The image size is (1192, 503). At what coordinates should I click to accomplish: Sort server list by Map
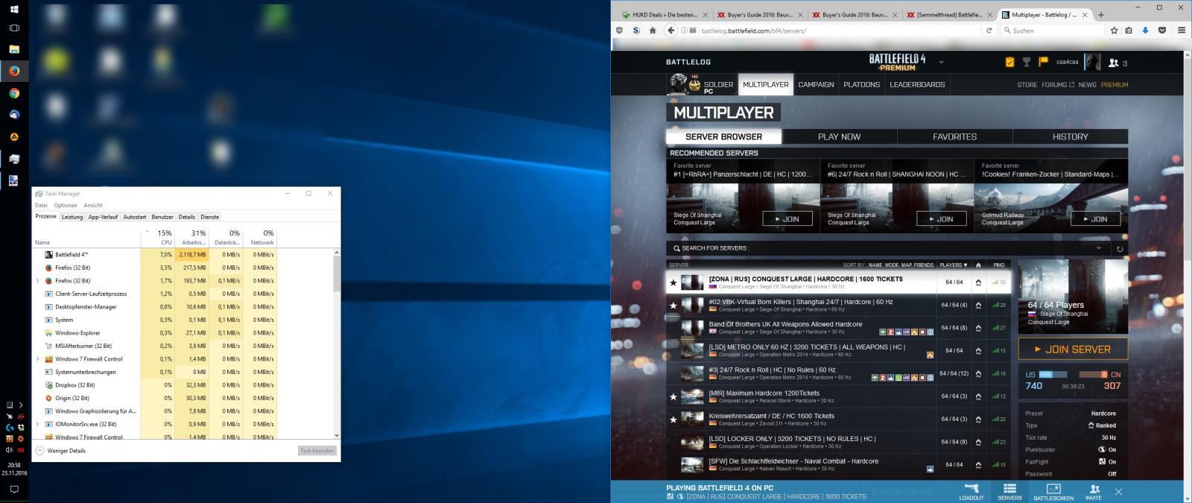(x=907, y=265)
